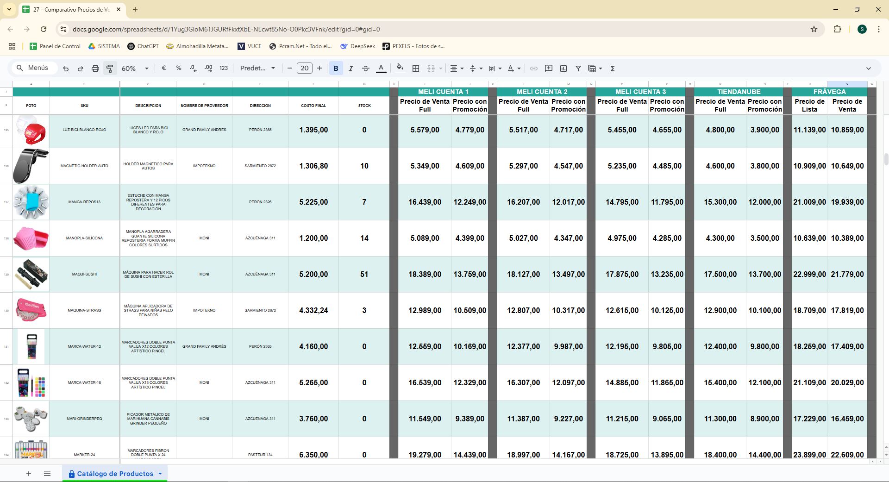Image resolution: width=889 pixels, height=482 pixels.
Task: Toggle strikethrough formatting
Action: click(x=365, y=69)
